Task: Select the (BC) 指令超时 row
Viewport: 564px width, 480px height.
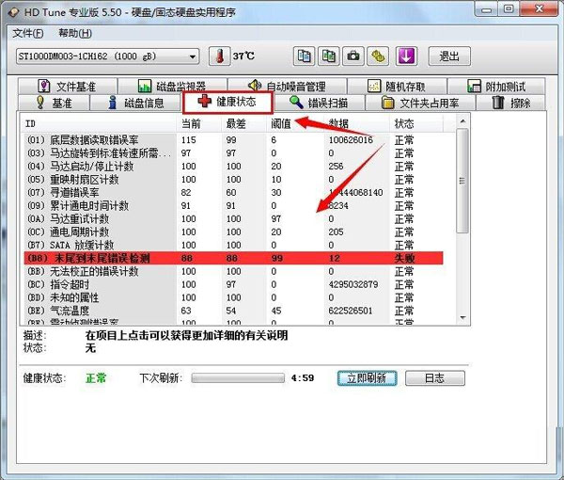Action: [234, 284]
